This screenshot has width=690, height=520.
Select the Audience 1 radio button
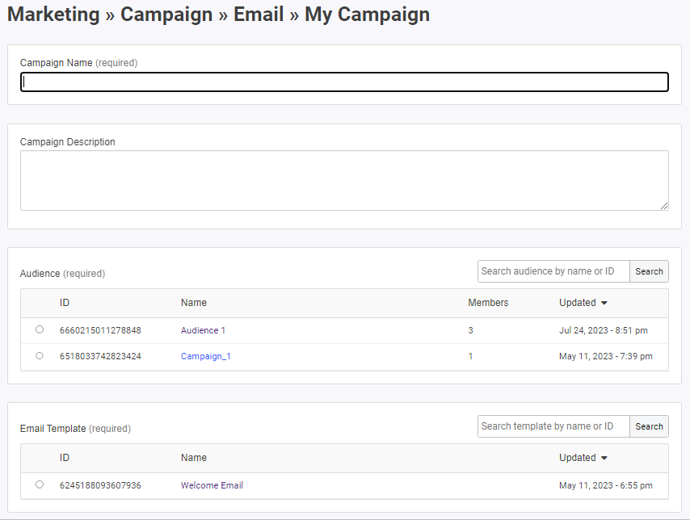coord(40,329)
